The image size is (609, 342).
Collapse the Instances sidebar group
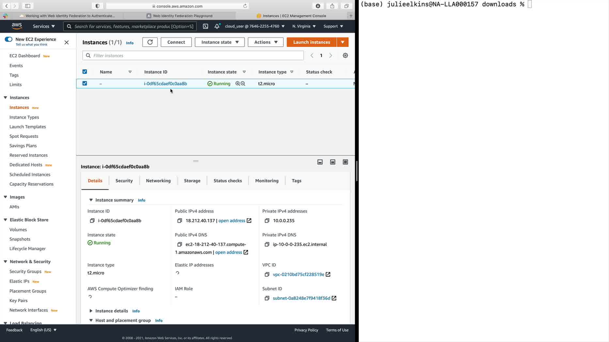tap(6, 97)
